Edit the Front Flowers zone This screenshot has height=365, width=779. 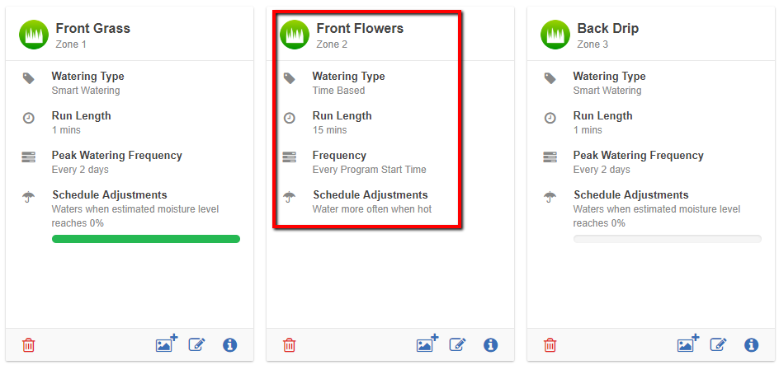pos(458,344)
